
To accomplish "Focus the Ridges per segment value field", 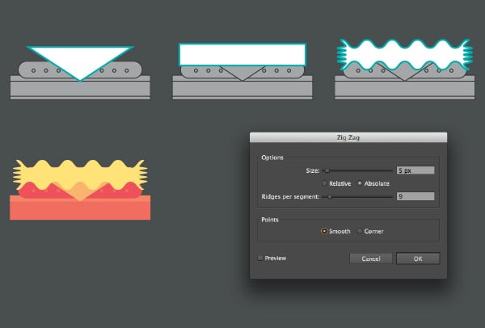I will [x=415, y=196].
